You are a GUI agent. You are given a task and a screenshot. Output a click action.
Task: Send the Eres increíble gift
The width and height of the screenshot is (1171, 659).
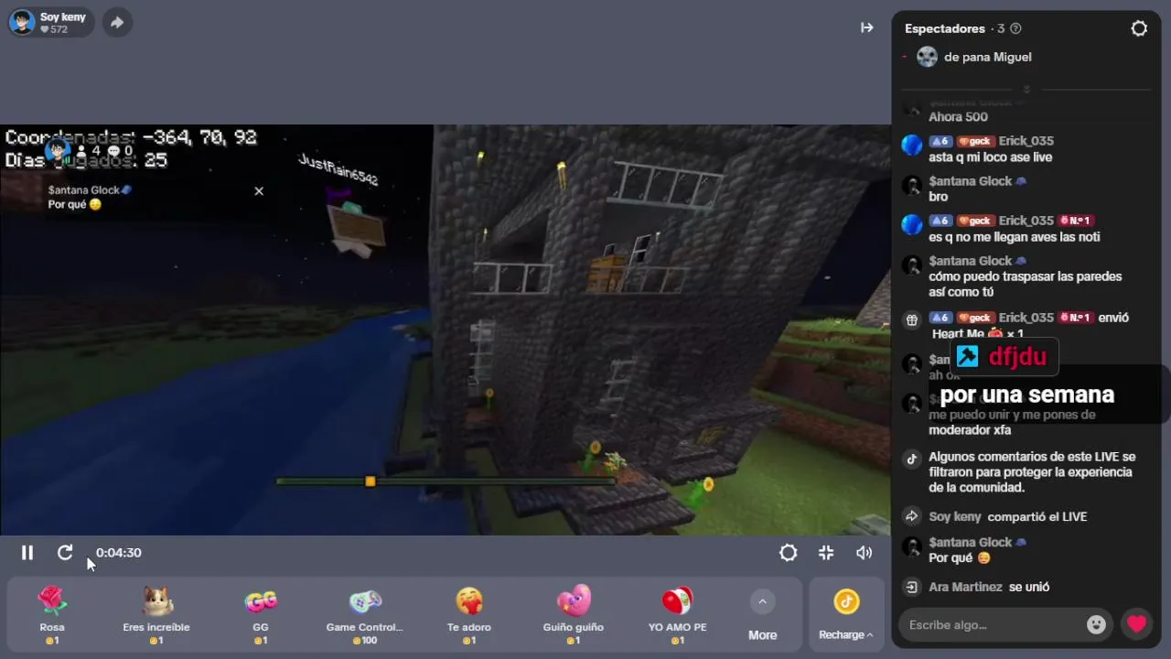(x=156, y=615)
